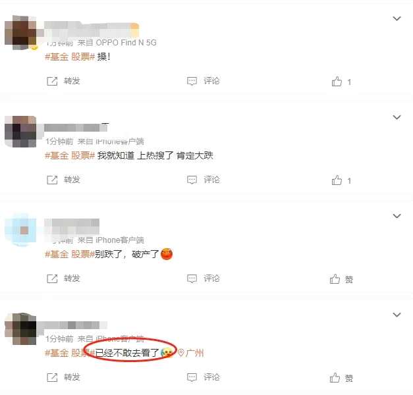The image size is (413, 395).
Task: Click repost icon on the 操! post
Action: 52,81
